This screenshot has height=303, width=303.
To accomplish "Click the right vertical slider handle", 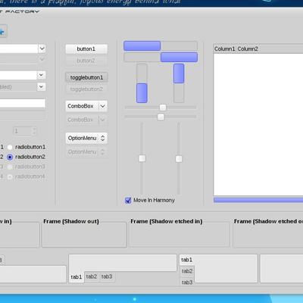I will (x=179, y=159).
